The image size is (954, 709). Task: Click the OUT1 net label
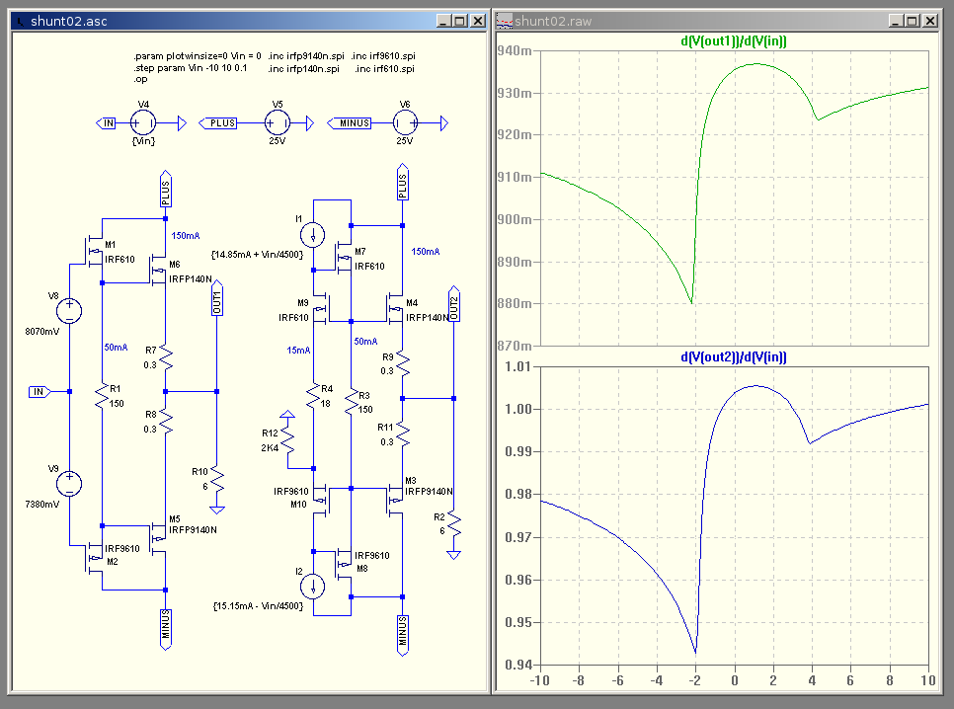tap(216, 301)
